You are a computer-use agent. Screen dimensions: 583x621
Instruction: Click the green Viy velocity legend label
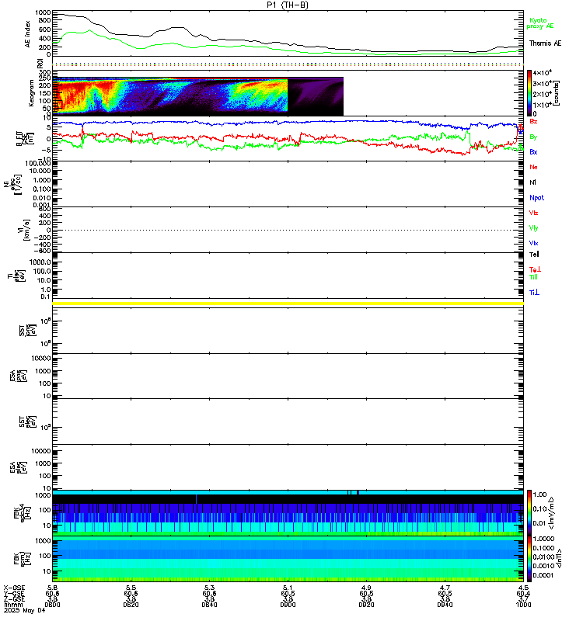click(533, 228)
